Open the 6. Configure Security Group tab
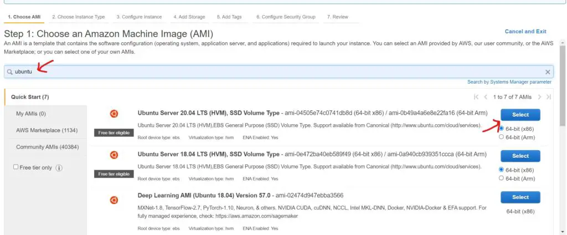567x235 pixels. coord(286,17)
